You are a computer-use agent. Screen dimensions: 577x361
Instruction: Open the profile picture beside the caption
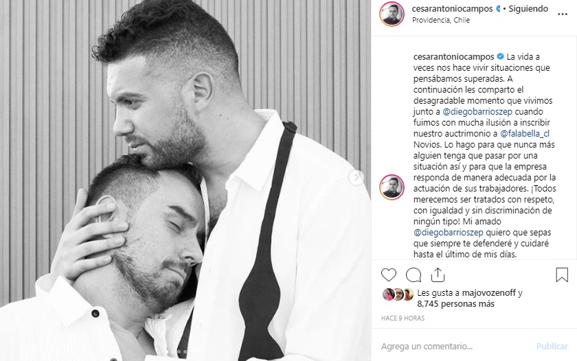(392, 187)
